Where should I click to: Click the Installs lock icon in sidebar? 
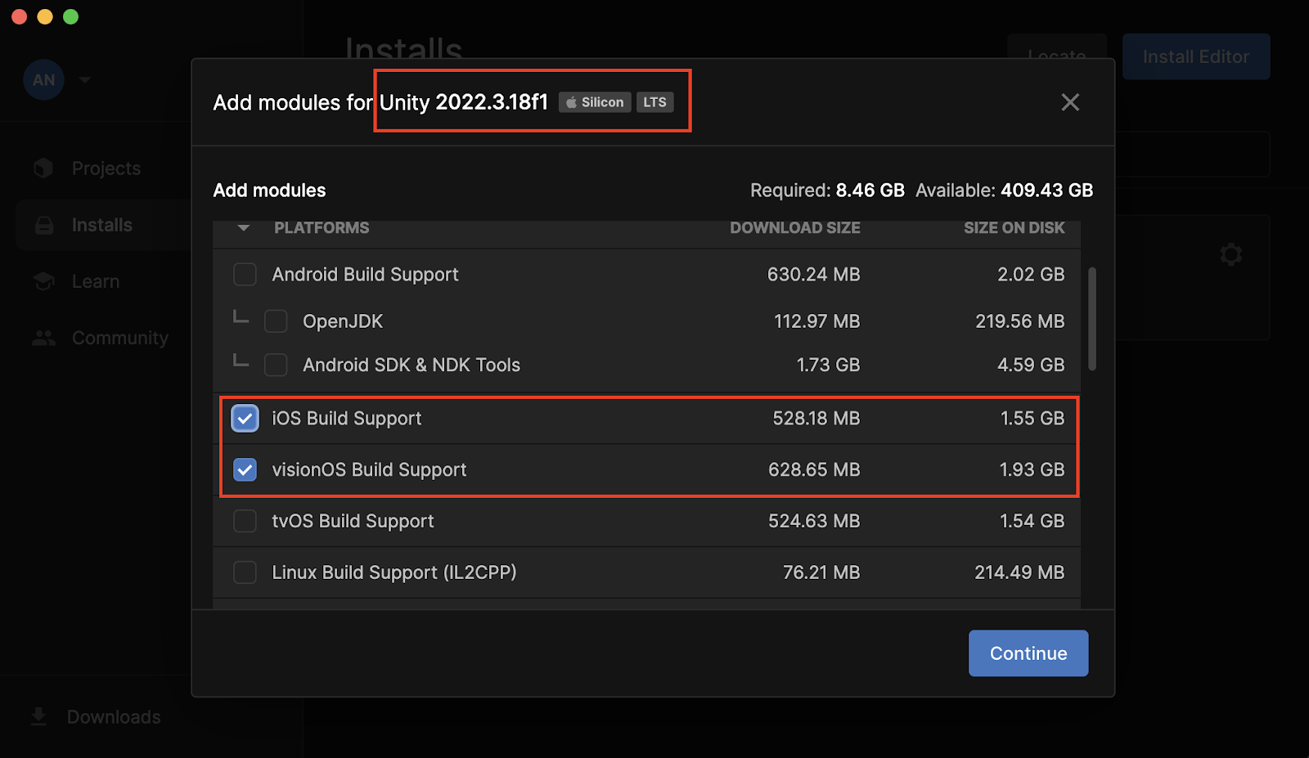click(x=44, y=225)
